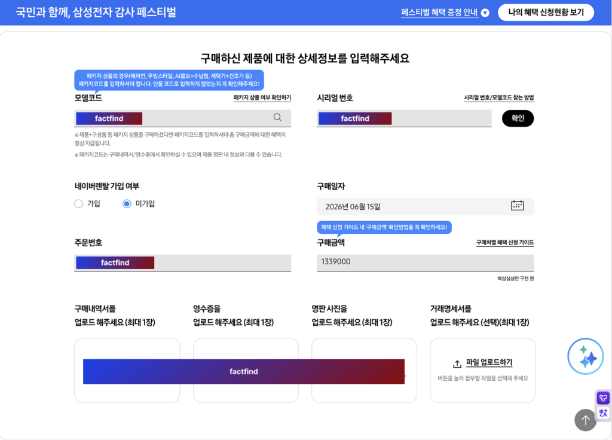Click the model code search magnifier icon

pyautogui.click(x=277, y=117)
